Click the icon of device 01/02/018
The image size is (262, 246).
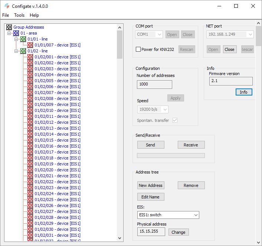30,158
